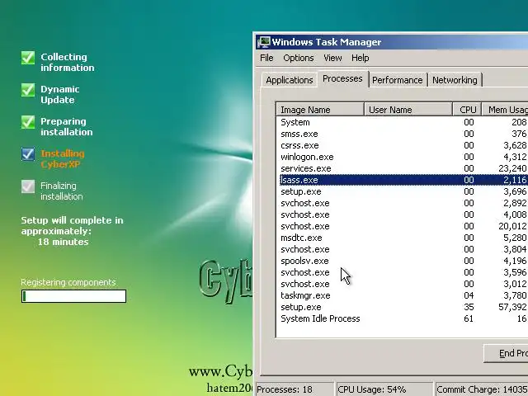
Task: Select svchost.exe using 3,804 memory
Action: (x=403, y=249)
